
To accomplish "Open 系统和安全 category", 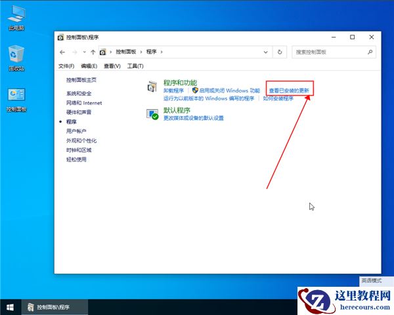I will pyautogui.click(x=79, y=93).
